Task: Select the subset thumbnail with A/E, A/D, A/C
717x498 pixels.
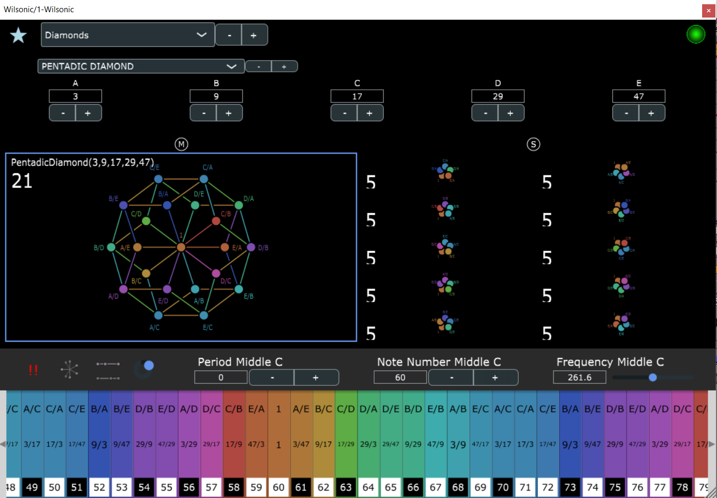Action: (x=621, y=172)
